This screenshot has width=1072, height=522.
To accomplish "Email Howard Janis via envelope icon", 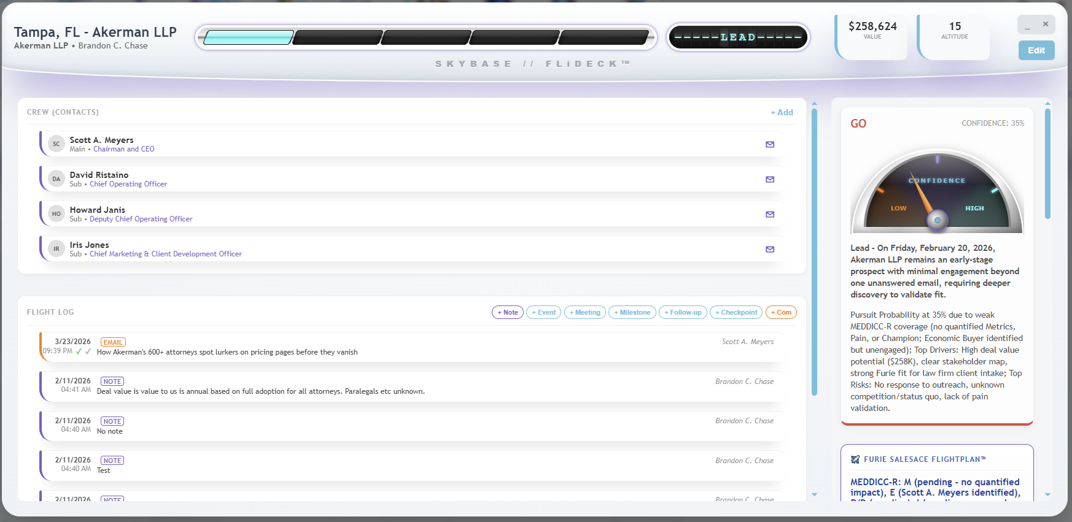I will 770,215.
